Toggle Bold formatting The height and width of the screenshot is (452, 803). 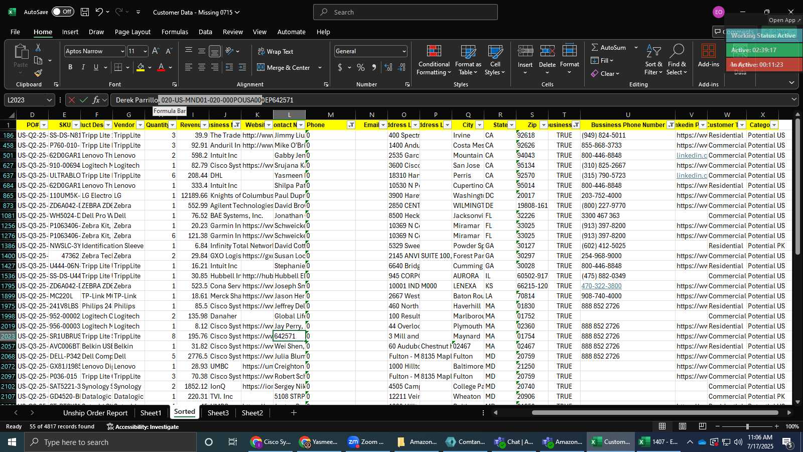tap(70, 67)
